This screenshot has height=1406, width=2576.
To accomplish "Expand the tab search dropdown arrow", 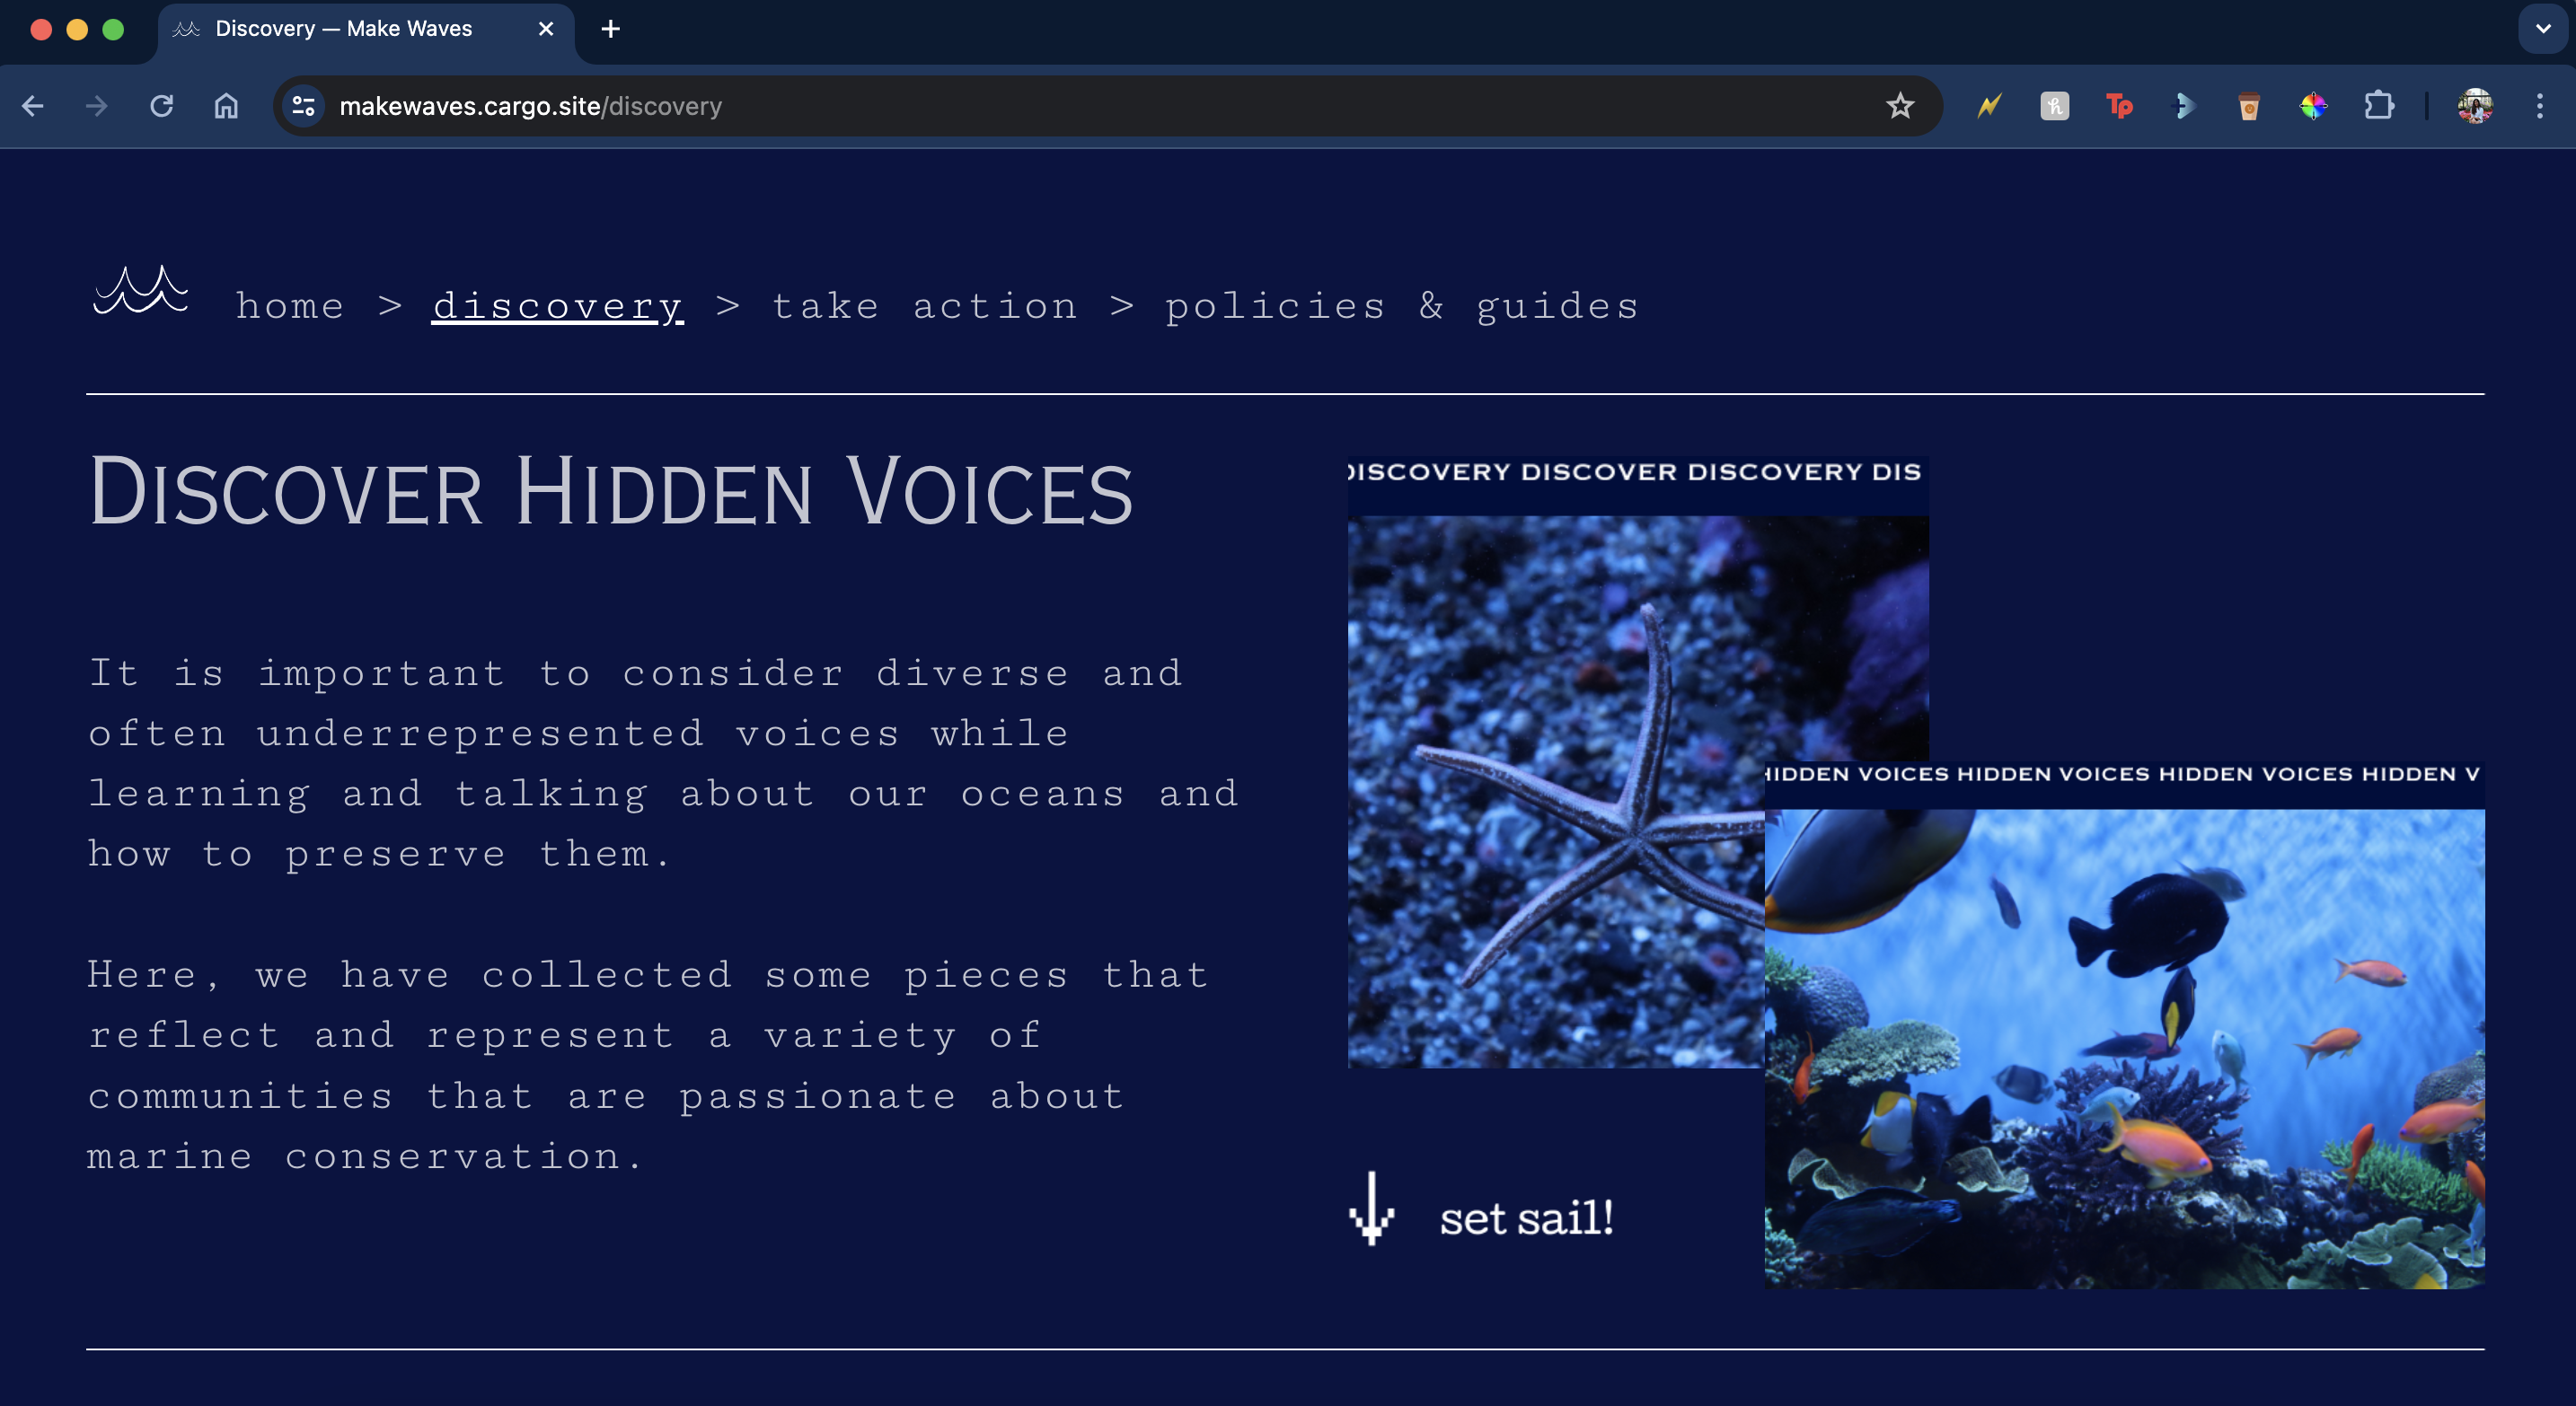I will tap(2543, 29).
